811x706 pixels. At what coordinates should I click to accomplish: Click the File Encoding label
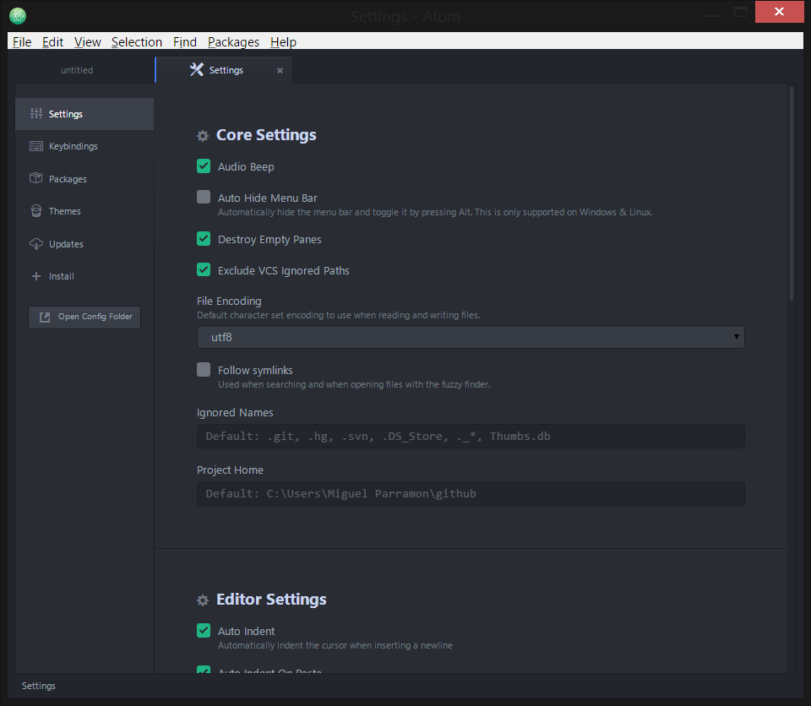coord(229,301)
